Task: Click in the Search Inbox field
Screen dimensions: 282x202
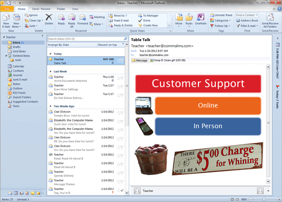Action: click(86, 39)
